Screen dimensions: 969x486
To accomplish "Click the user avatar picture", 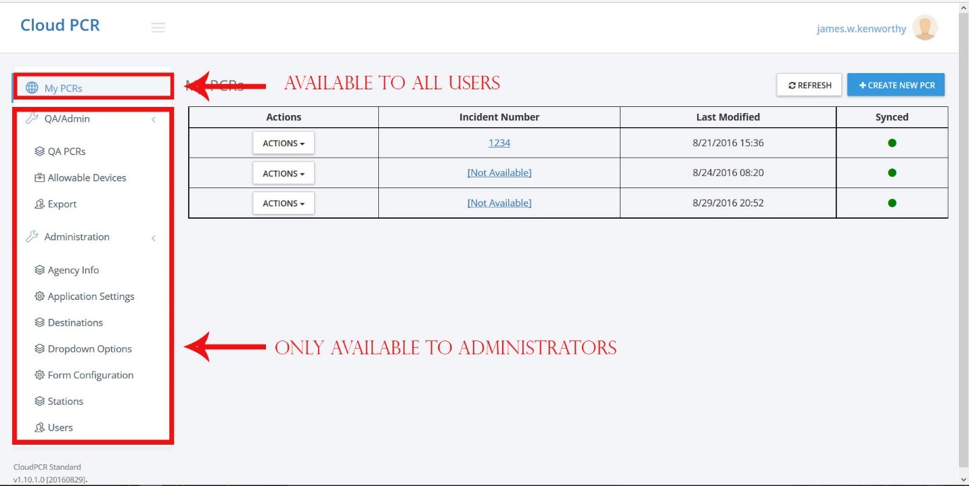I will [x=924, y=28].
